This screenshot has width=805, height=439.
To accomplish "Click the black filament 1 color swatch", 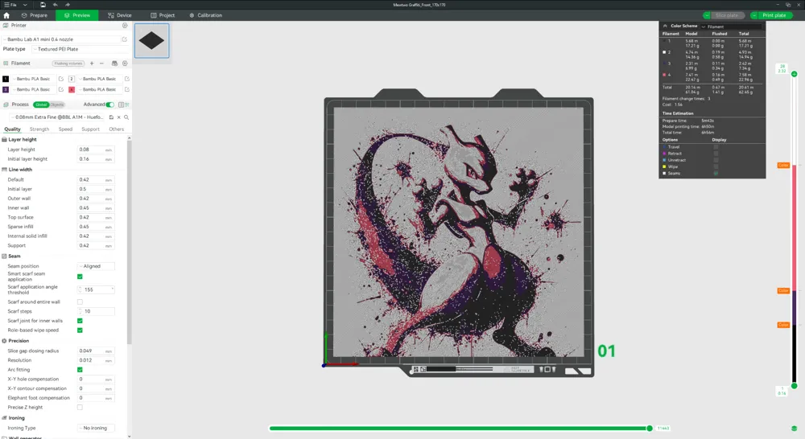I will (x=6, y=79).
